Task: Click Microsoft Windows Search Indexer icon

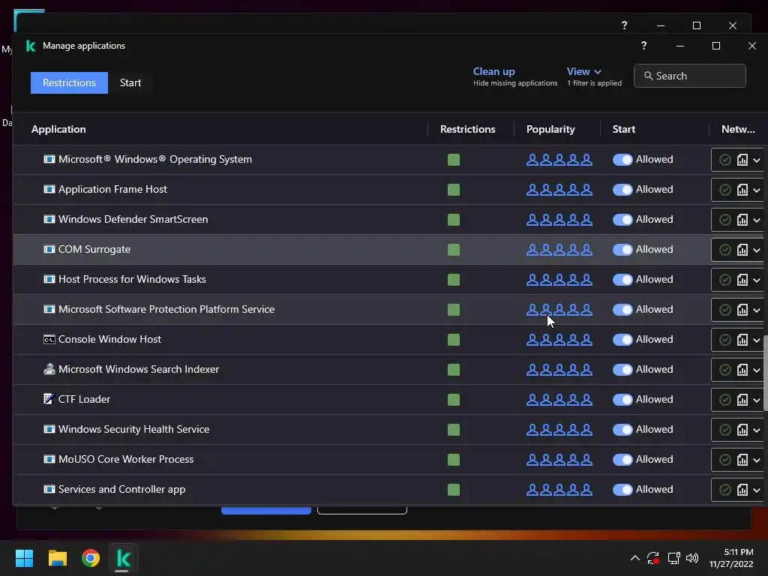Action: 49,369
